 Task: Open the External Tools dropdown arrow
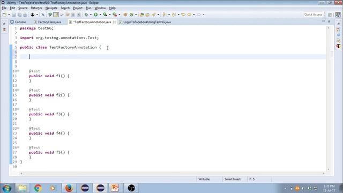[x=119, y=14]
